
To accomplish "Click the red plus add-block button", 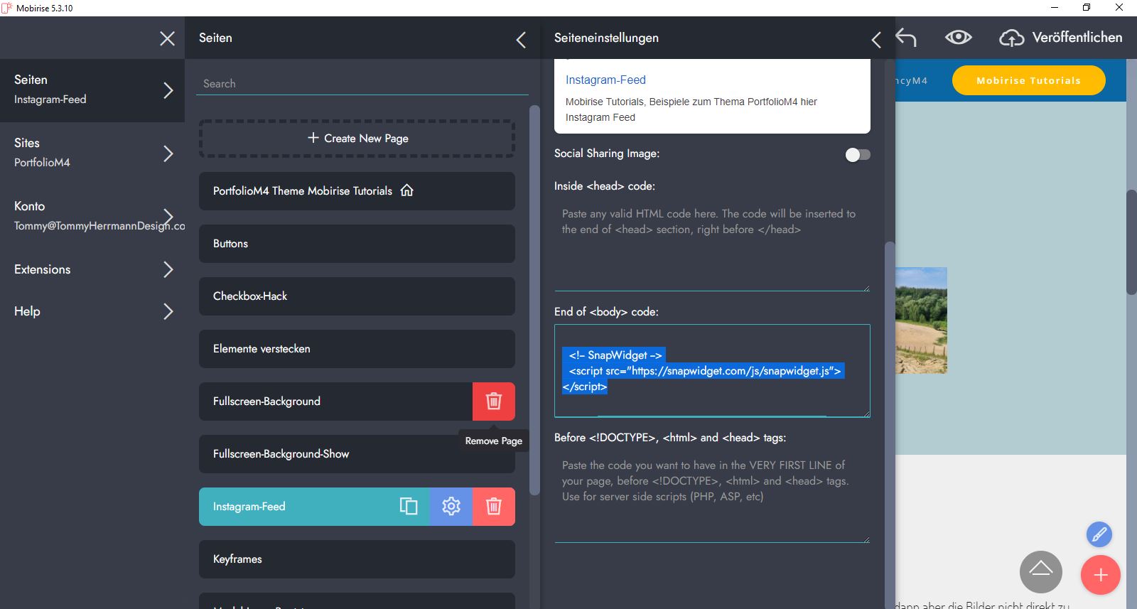I will pyautogui.click(x=1100, y=575).
